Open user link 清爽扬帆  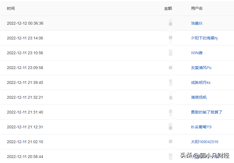tap(198, 97)
